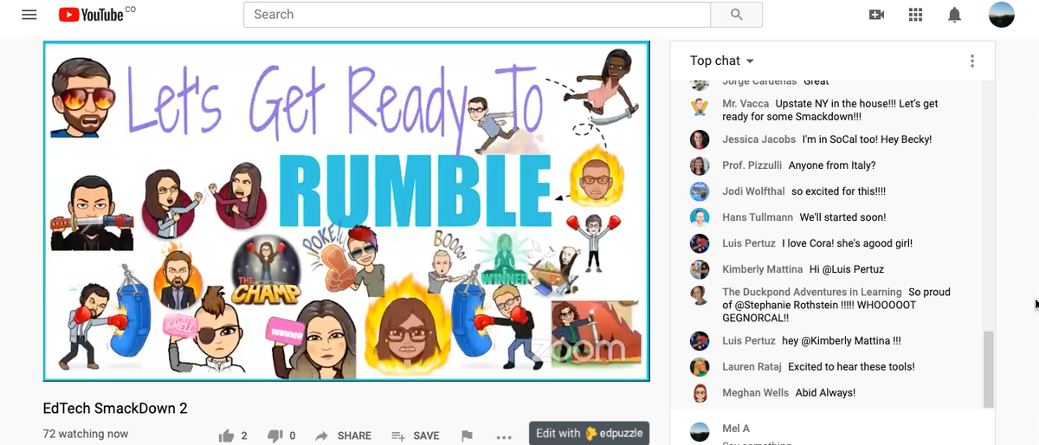Click Meghan Wells' chat avatar

click(700, 393)
